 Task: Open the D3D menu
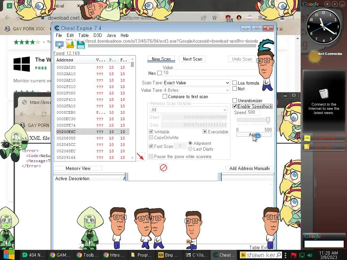pyautogui.click(x=98, y=35)
